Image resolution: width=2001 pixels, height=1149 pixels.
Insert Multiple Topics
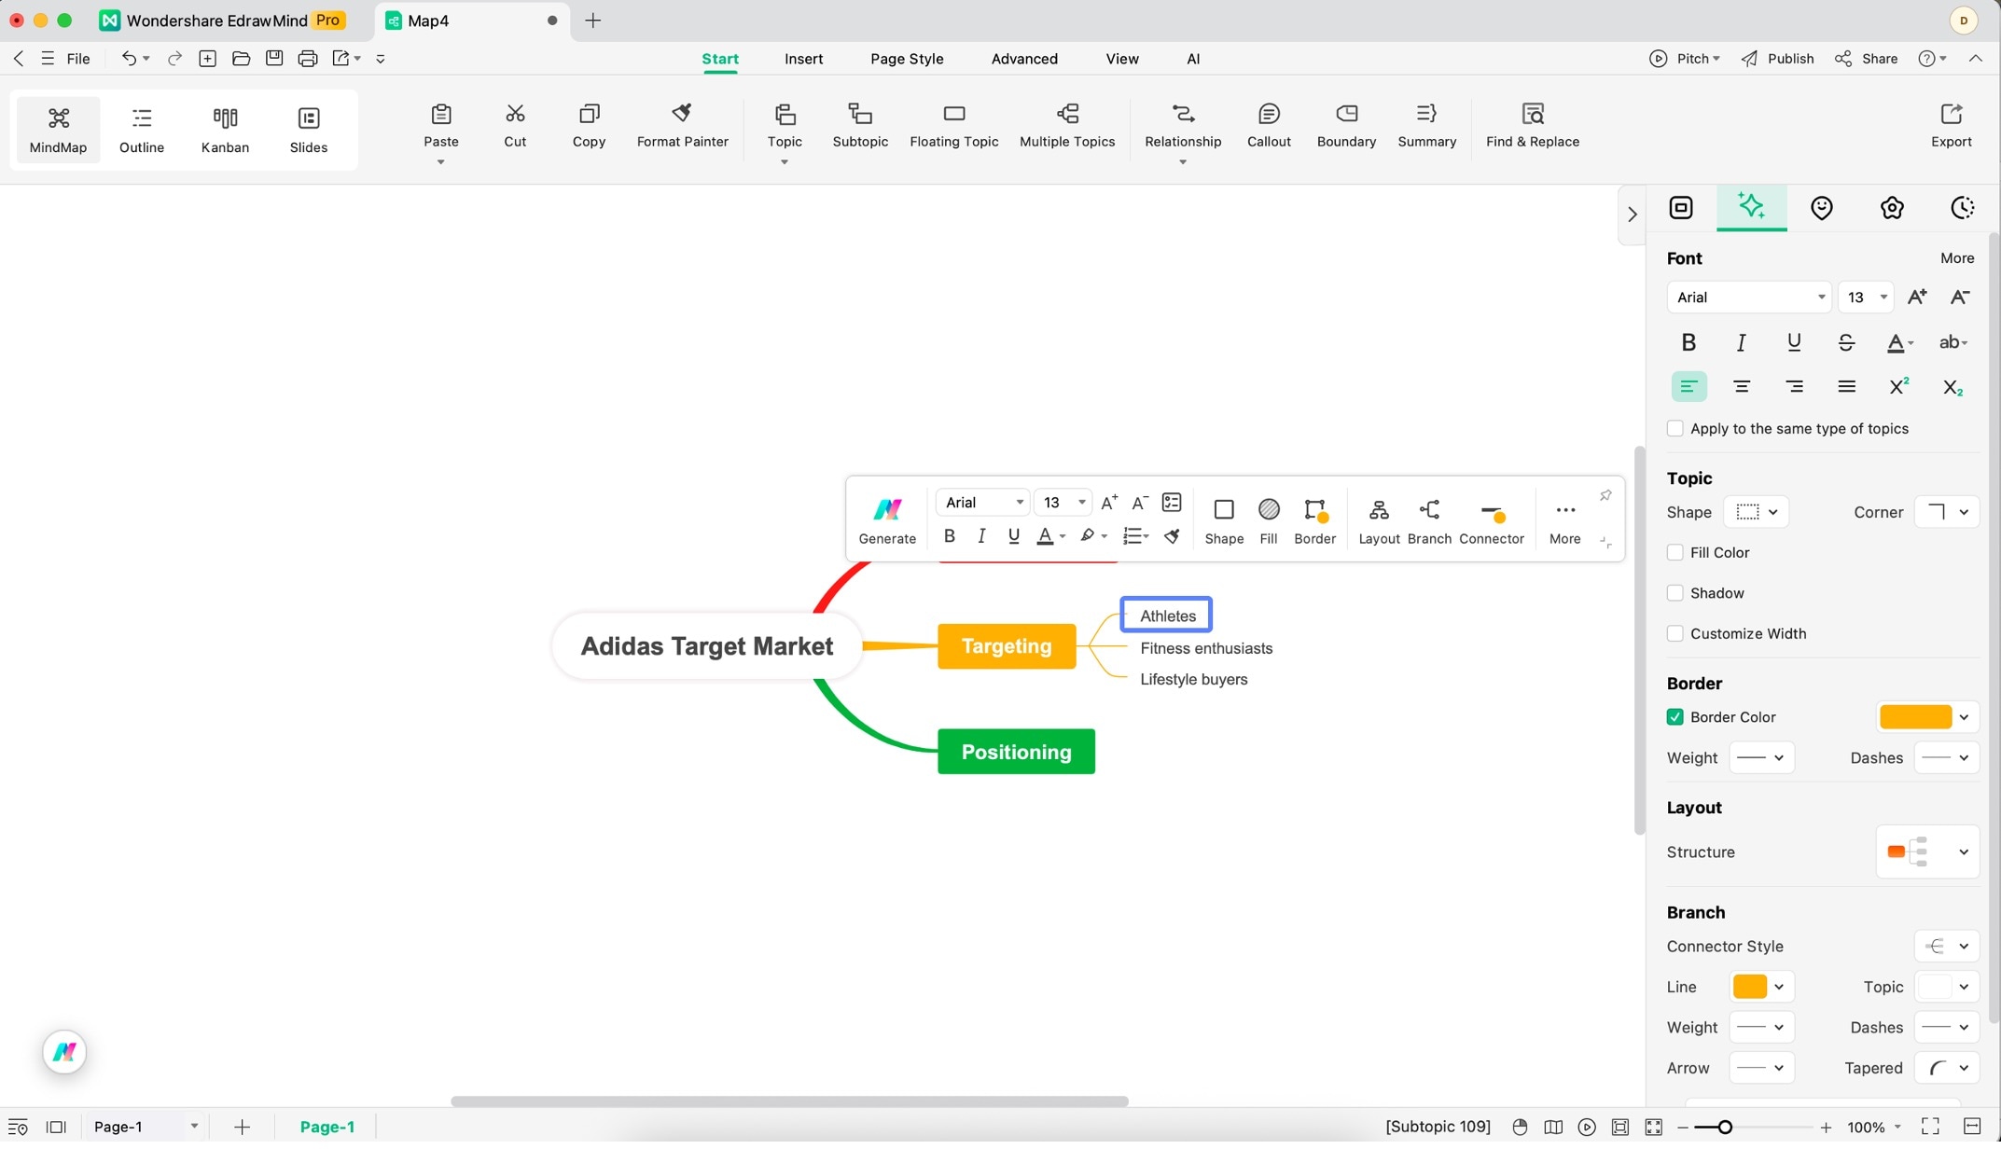pos(1067,126)
